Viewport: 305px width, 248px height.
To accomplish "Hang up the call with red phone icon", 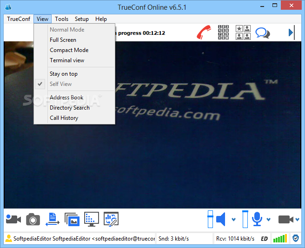I will point(204,32).
